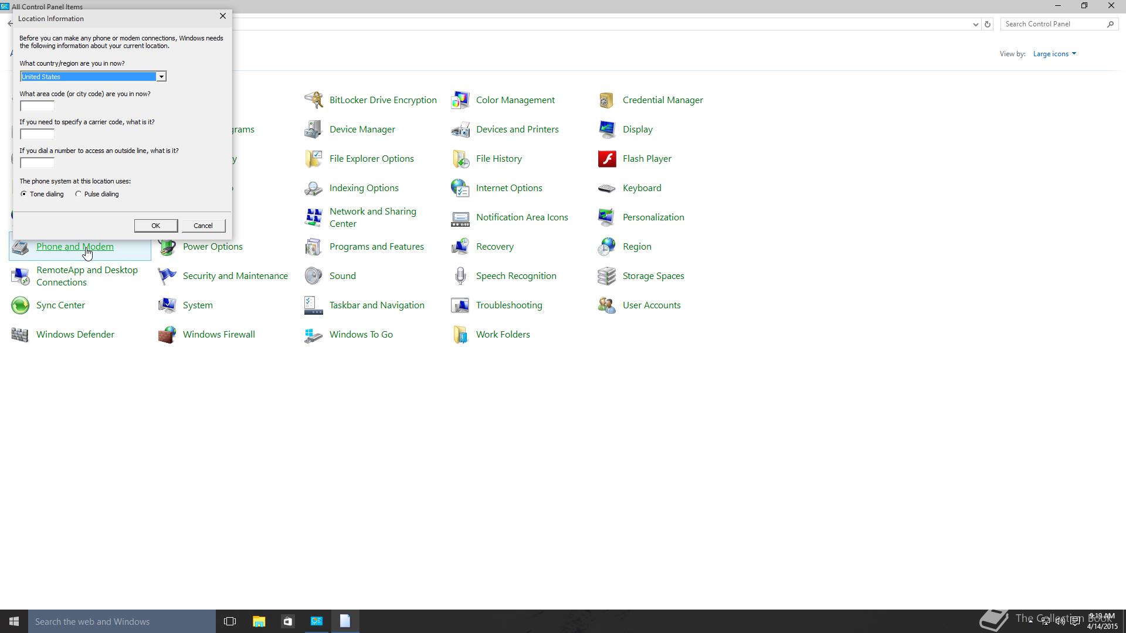The width and height of the screenshot is (1126, 633).
Task: Open RemoteApp and Desktop Connections link
Action: (x=87, y=276)
